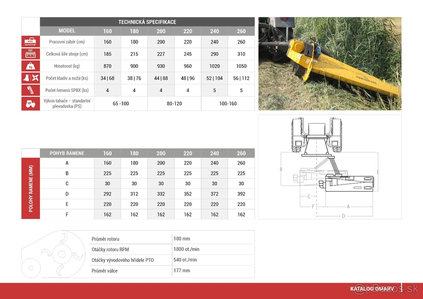Open the yellow flail mower photo
This screenshot has width=423, height=299.
tap(330, 63)
